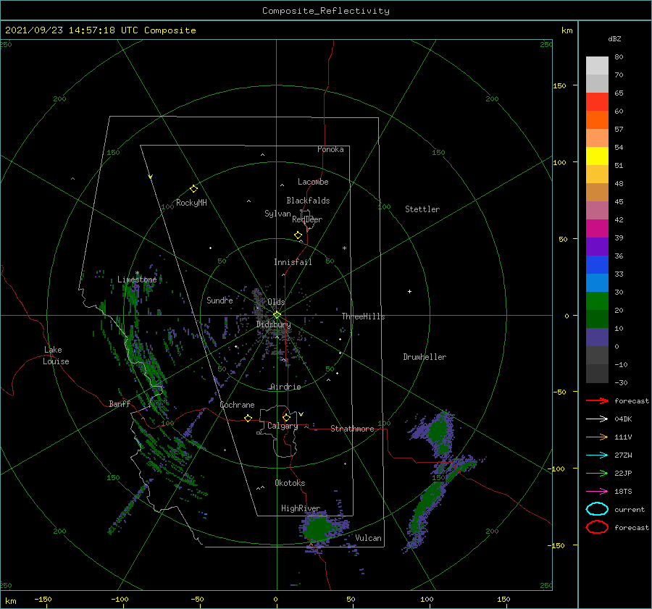
Task: Click the radar site diamond near Olds
Action: coord(277,315)
